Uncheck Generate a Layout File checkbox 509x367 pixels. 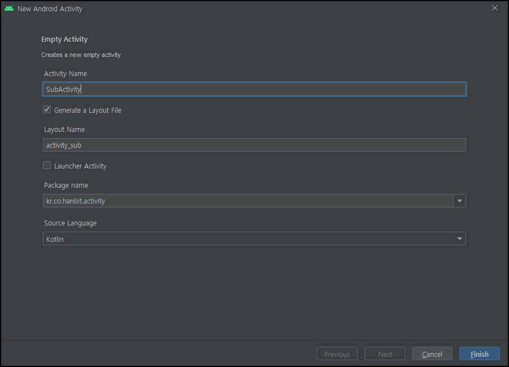(47, 109)
